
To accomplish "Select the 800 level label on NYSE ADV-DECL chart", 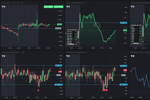I will click(x=123, y=23).
